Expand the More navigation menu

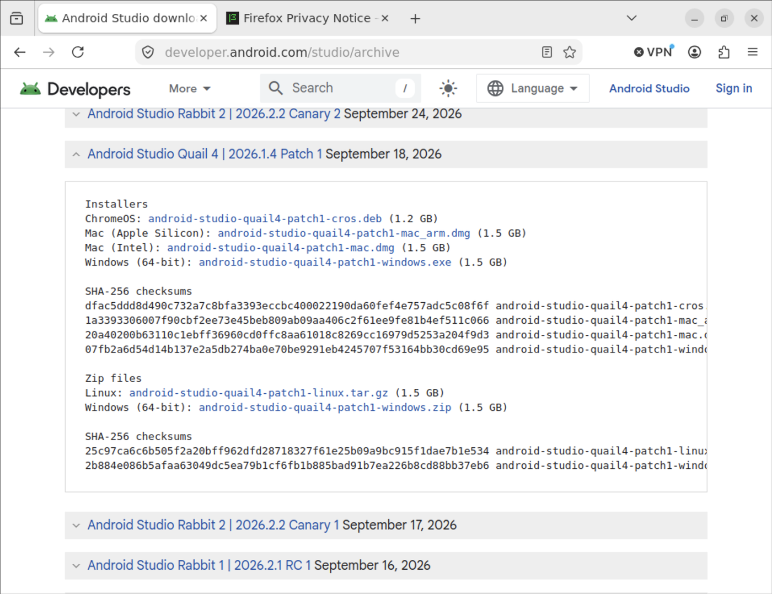[190, 88]
